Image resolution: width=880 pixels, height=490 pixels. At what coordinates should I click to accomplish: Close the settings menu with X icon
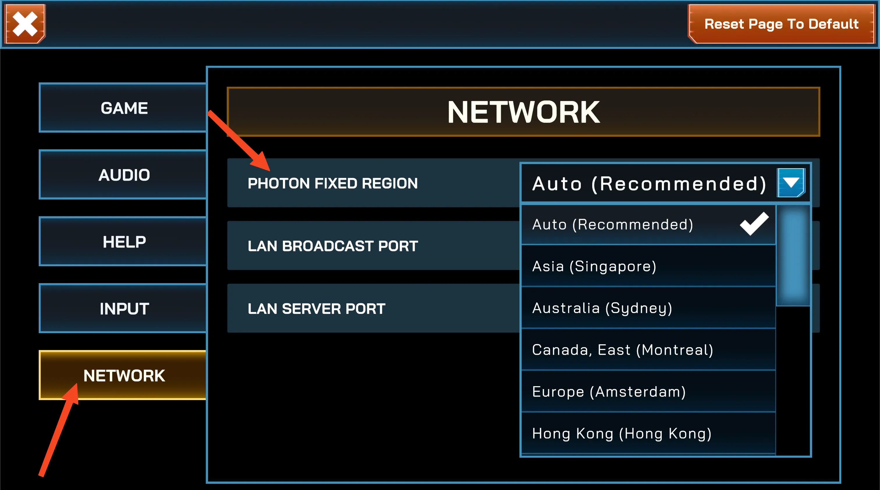(x=25, y=24)
